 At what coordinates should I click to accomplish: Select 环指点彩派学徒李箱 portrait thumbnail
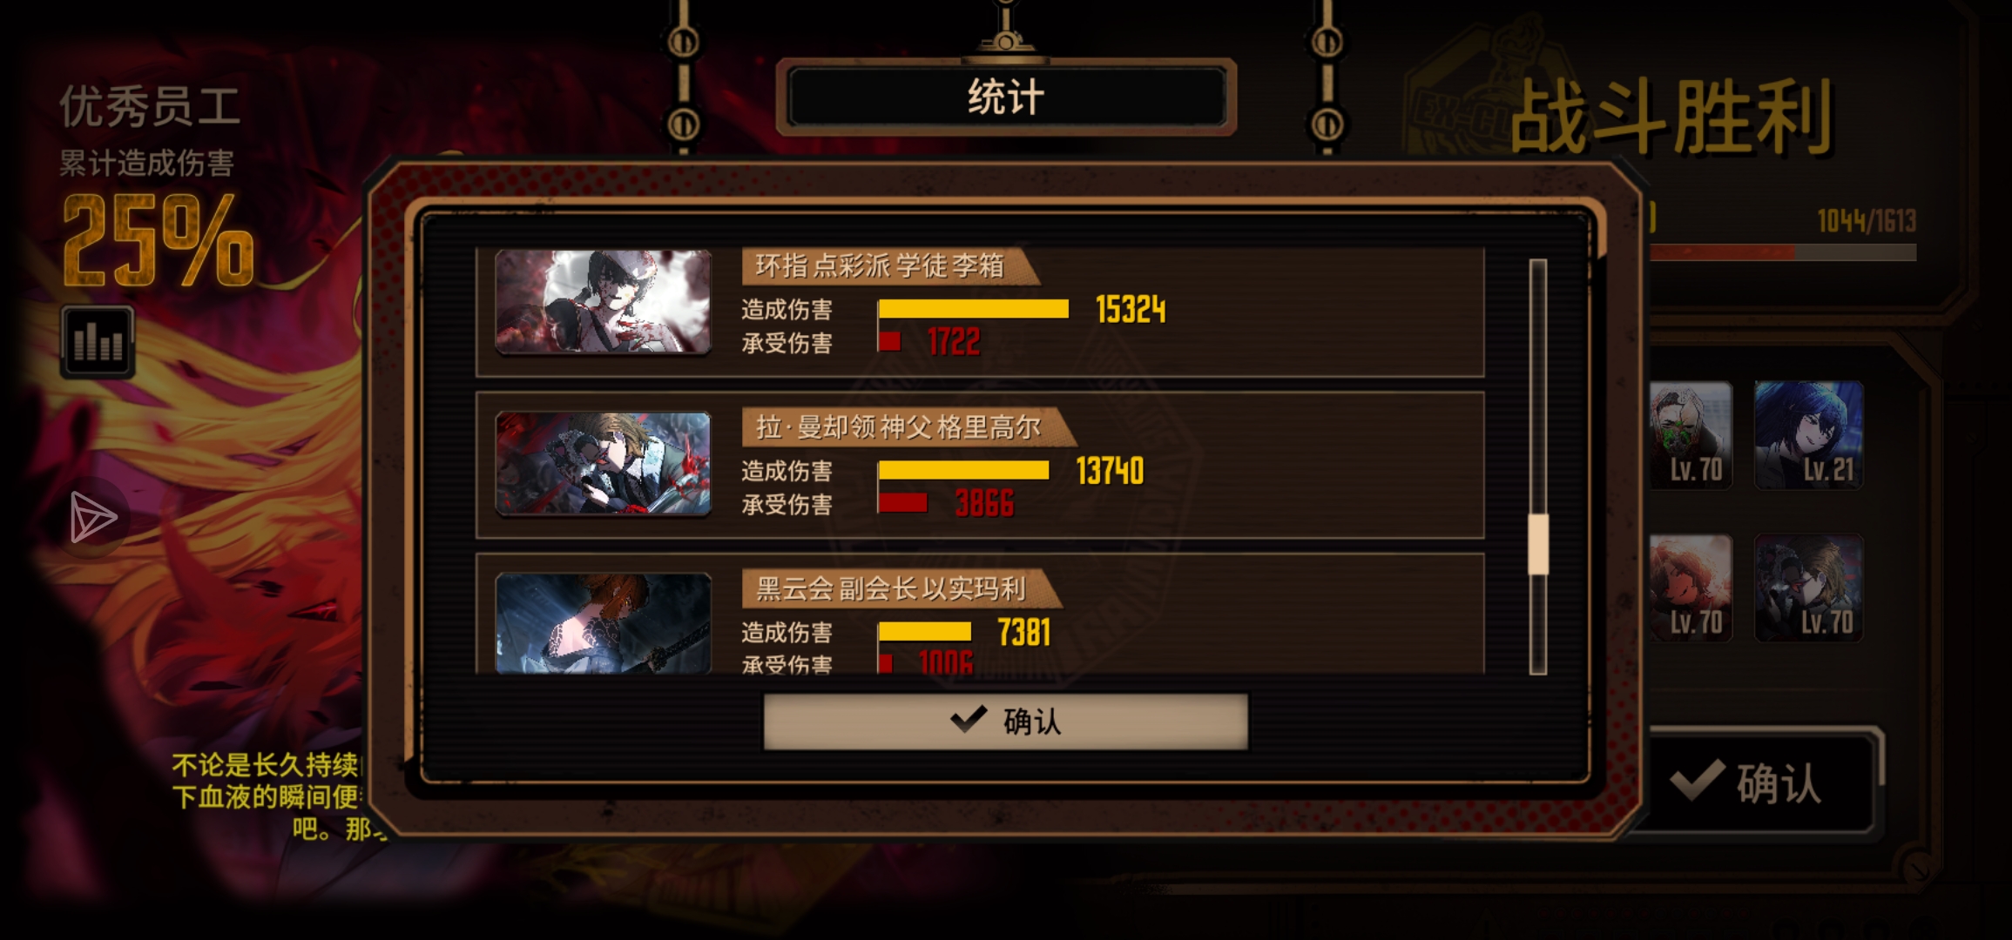[603, 301]
